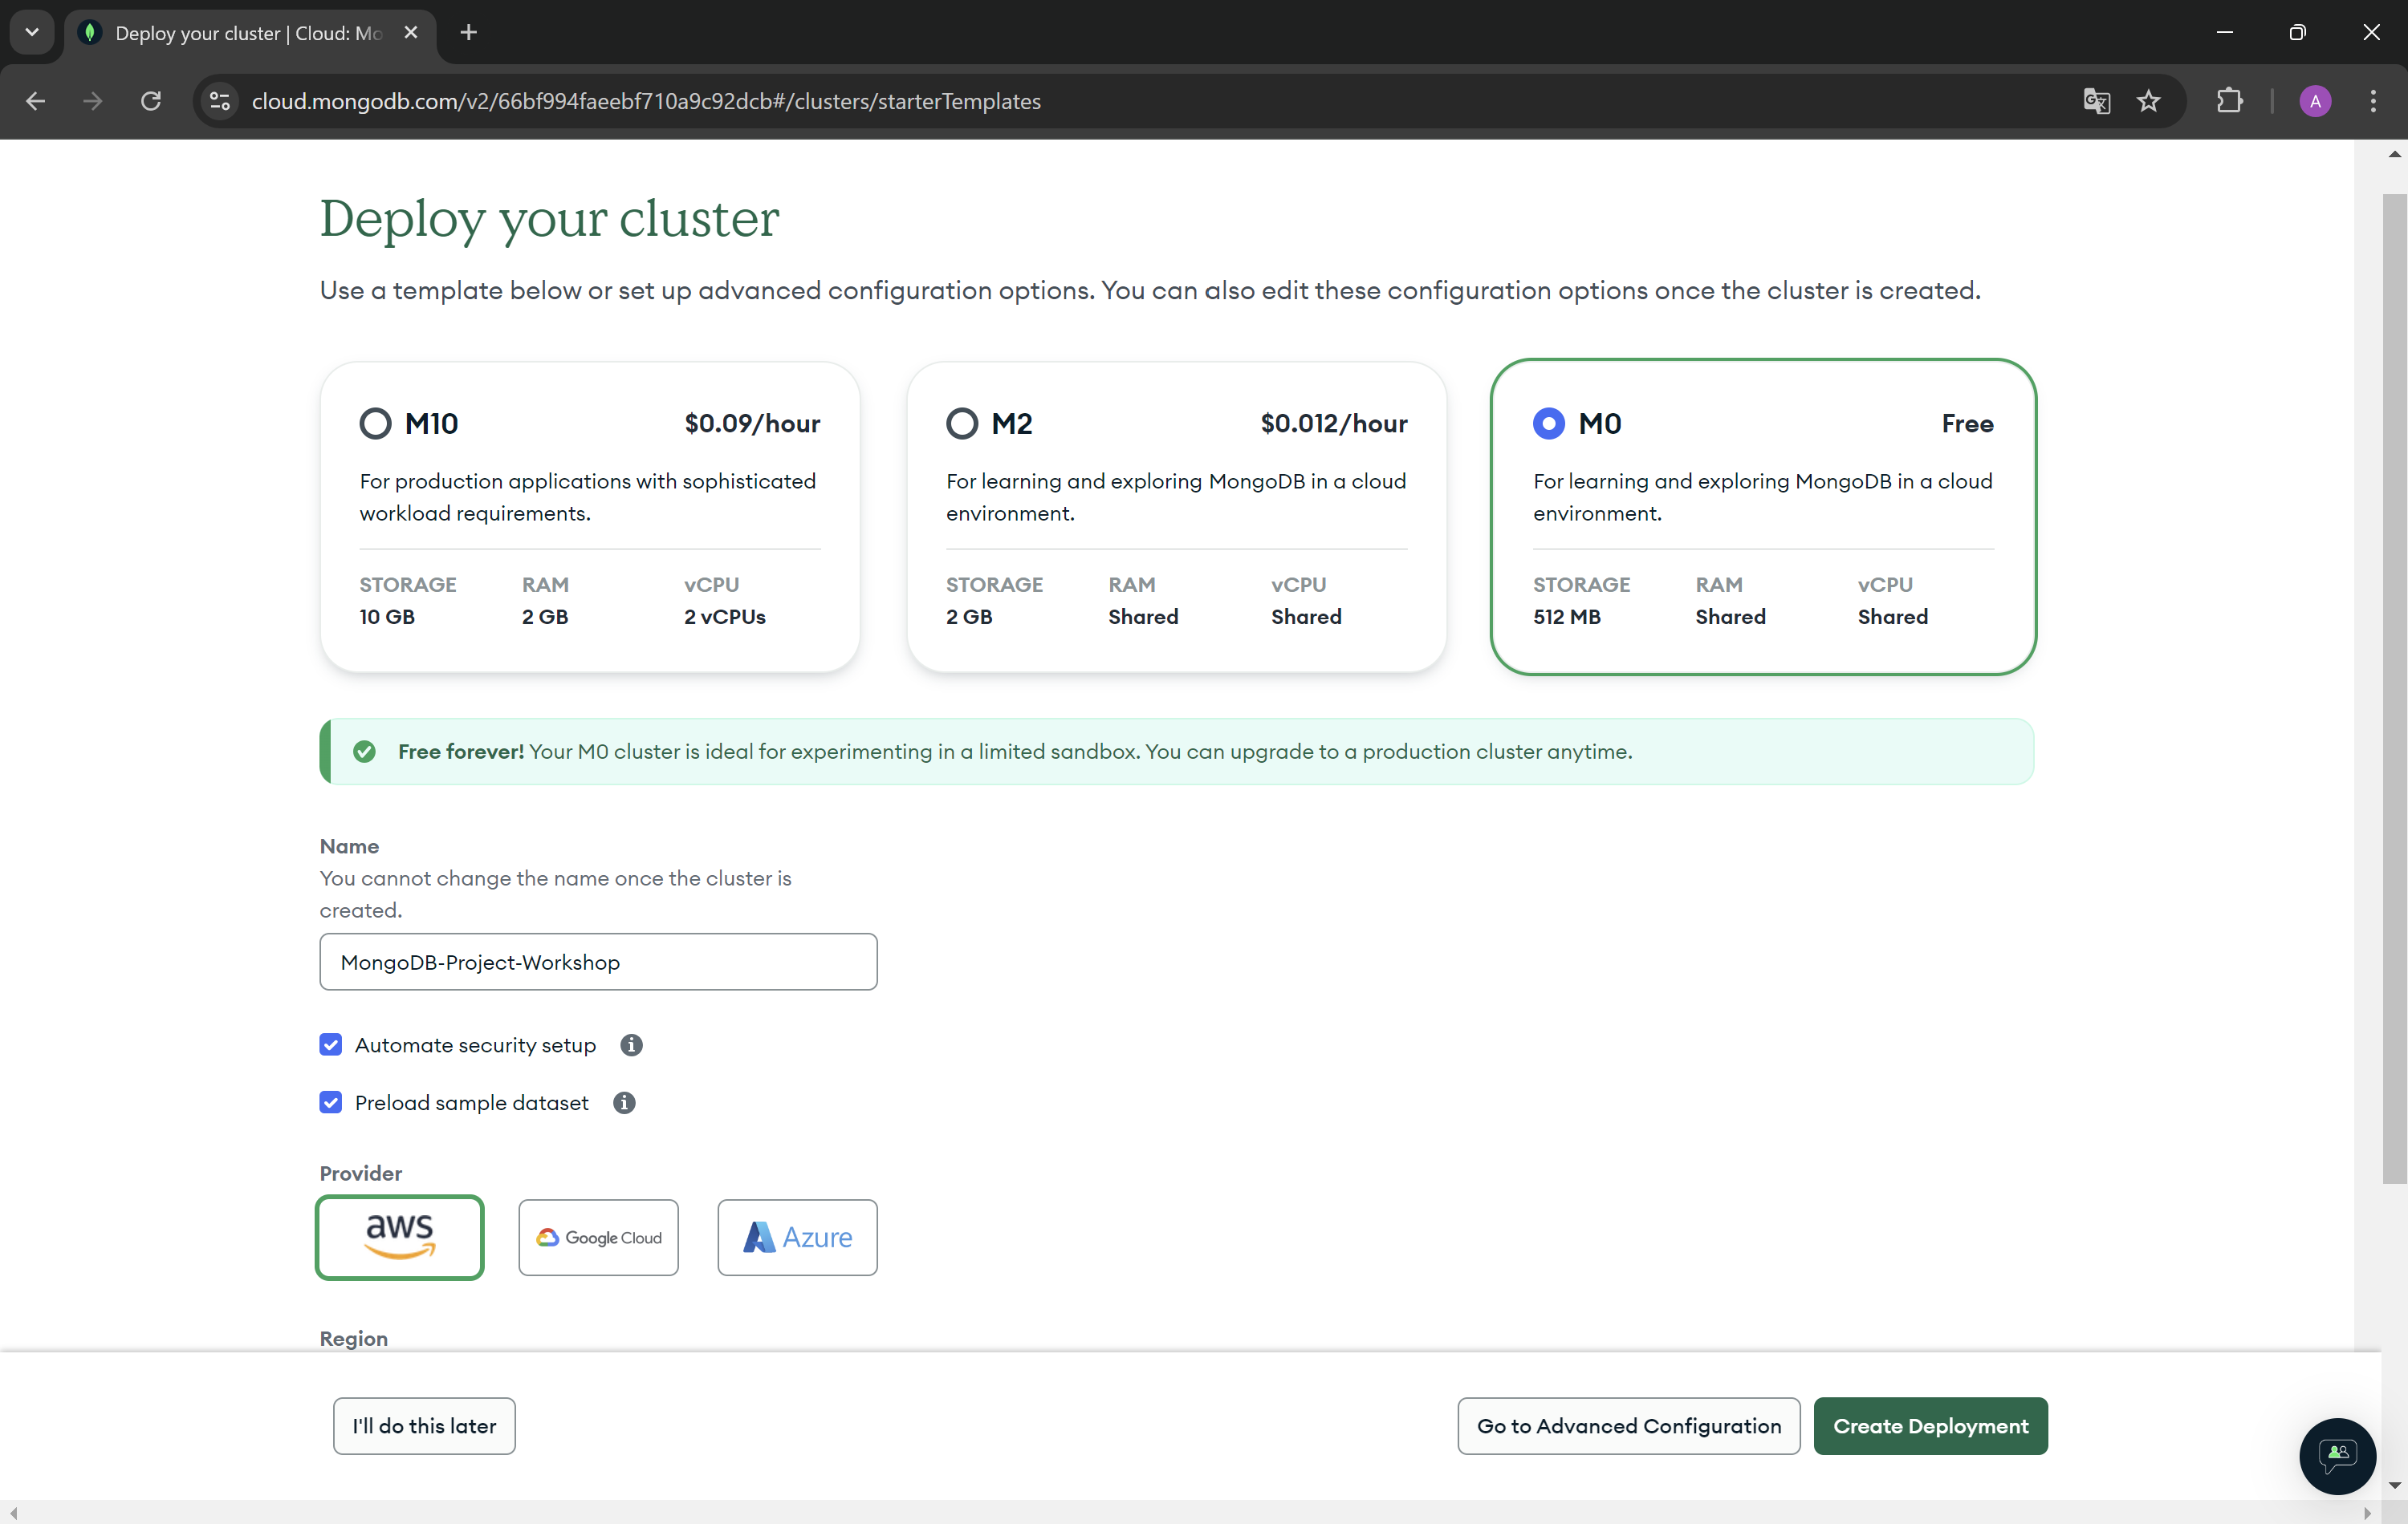Image resolution: width=2408 pixels, height=1524 pixels.
Task: Click Go to Advanced Configuration
Action: coord(1628,1425)
